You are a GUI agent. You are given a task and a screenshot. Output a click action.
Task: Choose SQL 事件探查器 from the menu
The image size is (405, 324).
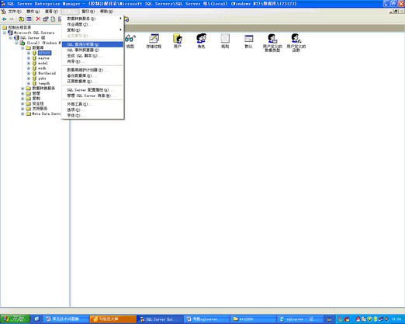(x=92, y=50)
